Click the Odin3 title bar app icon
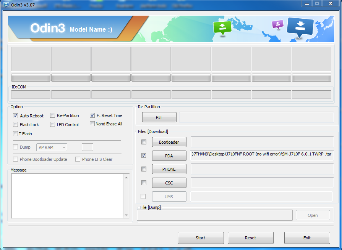The width and height of the screenshot is (342, 250). [x=6, y=5]
